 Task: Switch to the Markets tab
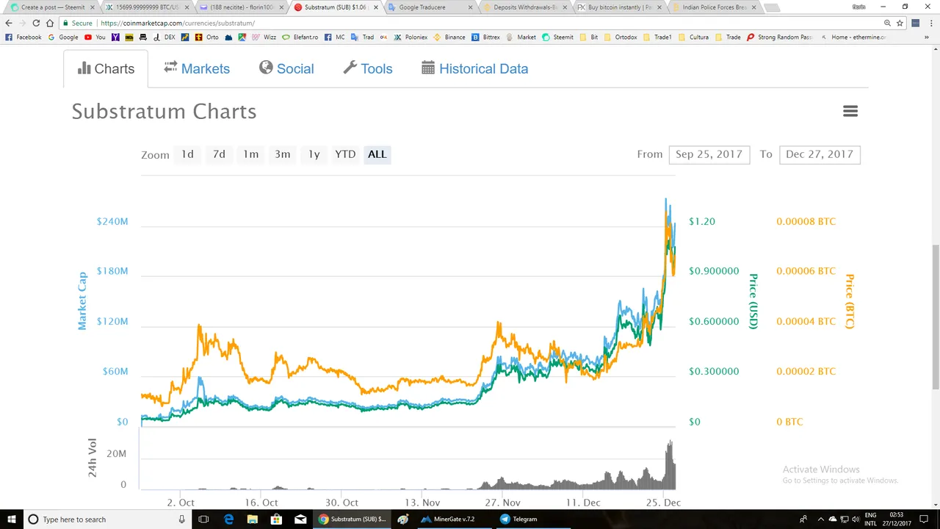coord(197,69)
